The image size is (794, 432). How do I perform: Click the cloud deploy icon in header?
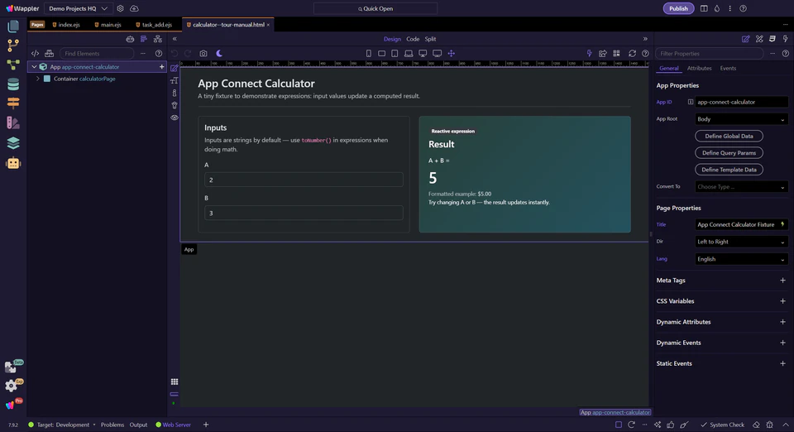[x=134, y=8]
